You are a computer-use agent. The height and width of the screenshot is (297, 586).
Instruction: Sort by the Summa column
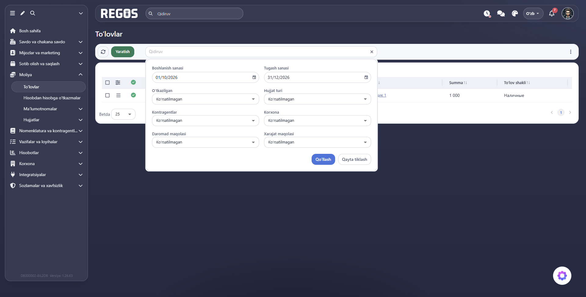(x=458, y=83)
